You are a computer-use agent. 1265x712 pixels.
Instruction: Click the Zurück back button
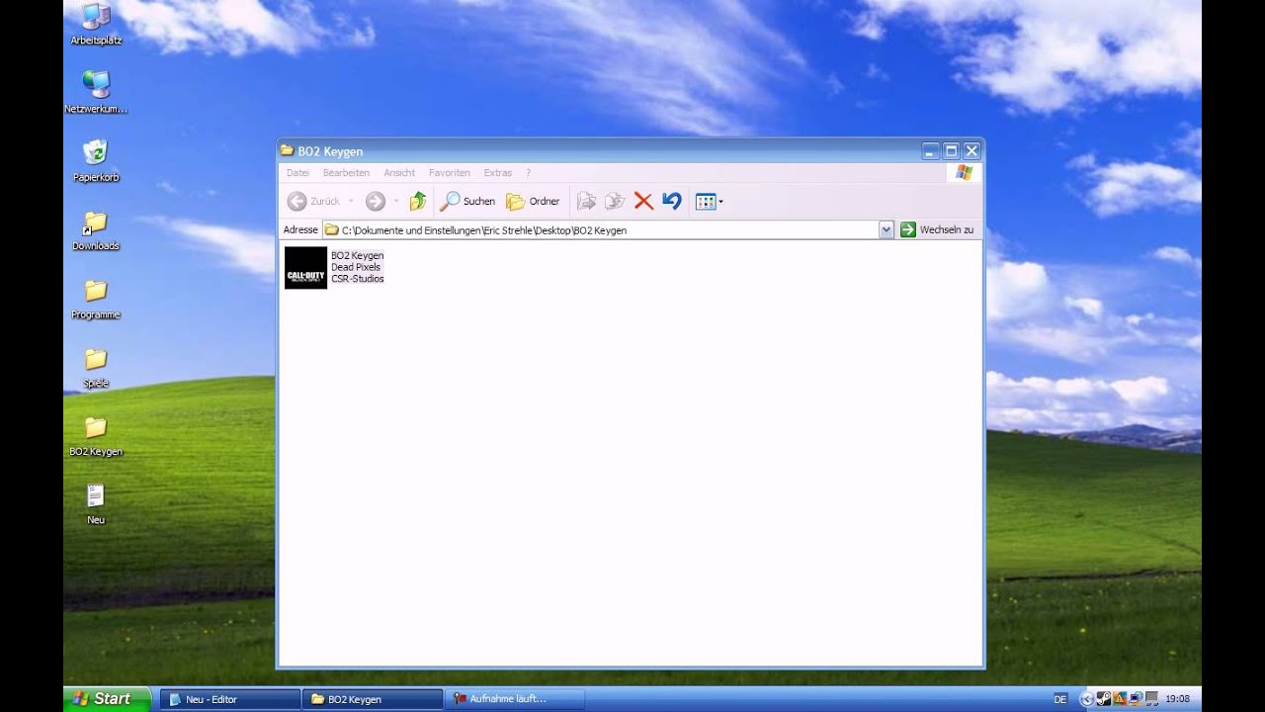pos(313,201)
